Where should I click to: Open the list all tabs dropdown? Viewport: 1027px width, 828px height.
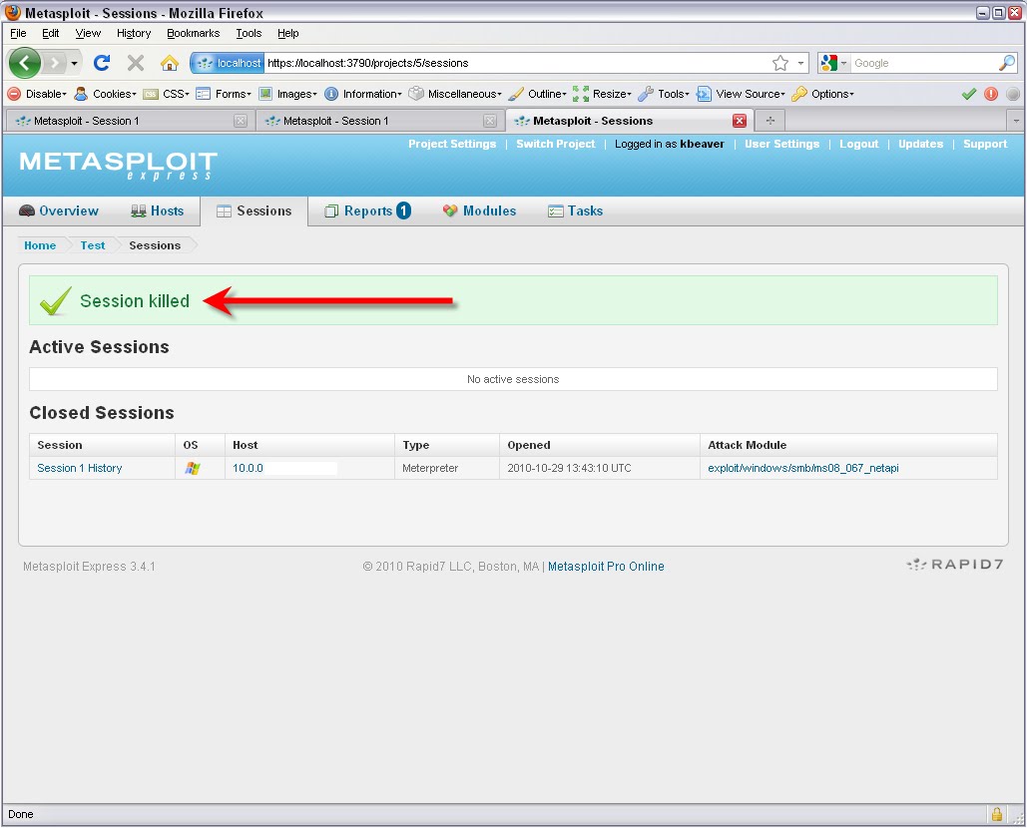tap(1016, 121)
